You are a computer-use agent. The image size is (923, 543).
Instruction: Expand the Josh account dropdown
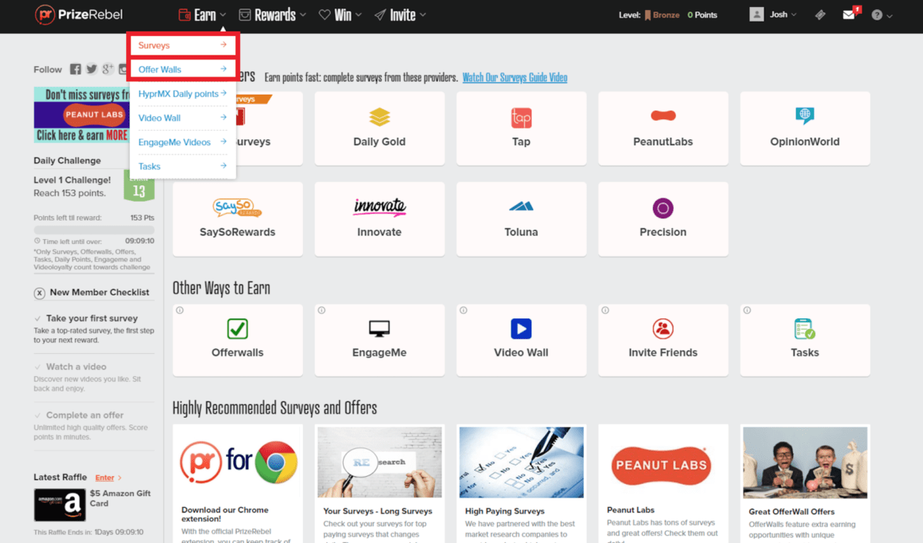click(x=774, y=15)
